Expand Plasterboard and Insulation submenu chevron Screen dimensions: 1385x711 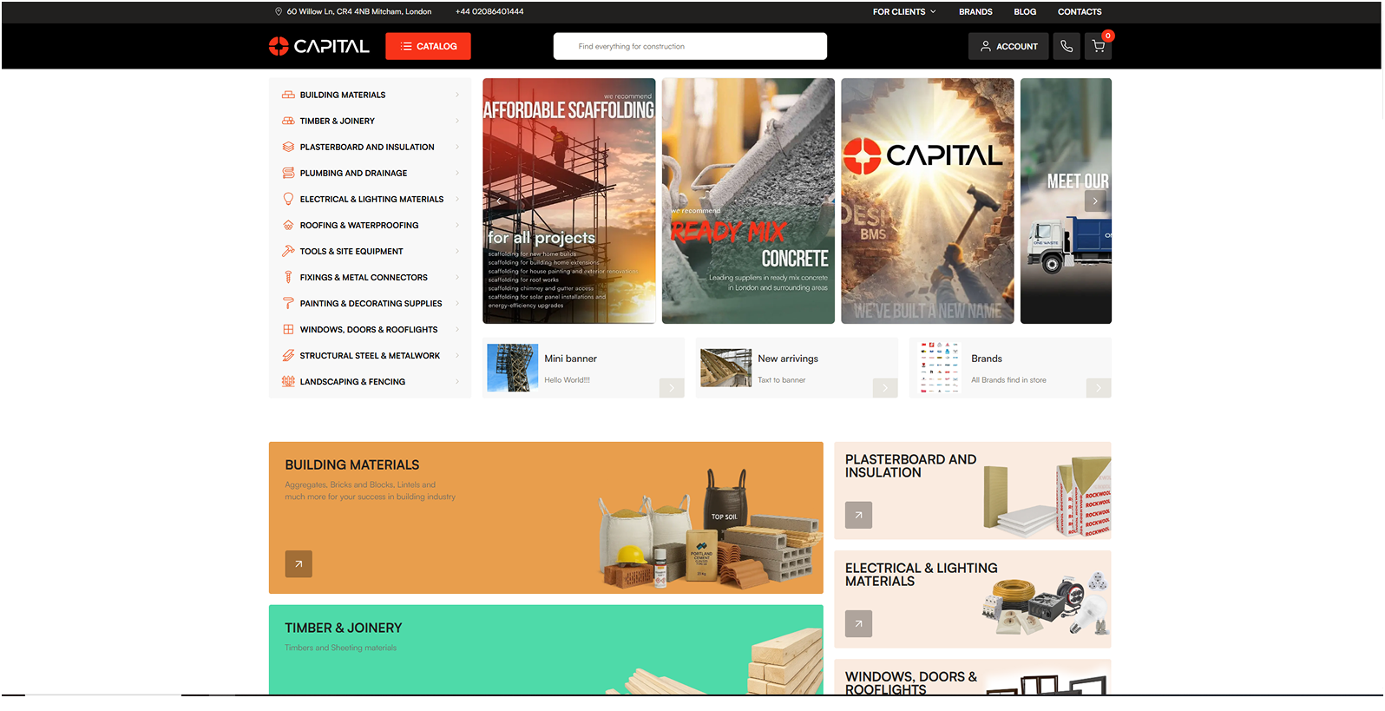(x=457, y=147)
